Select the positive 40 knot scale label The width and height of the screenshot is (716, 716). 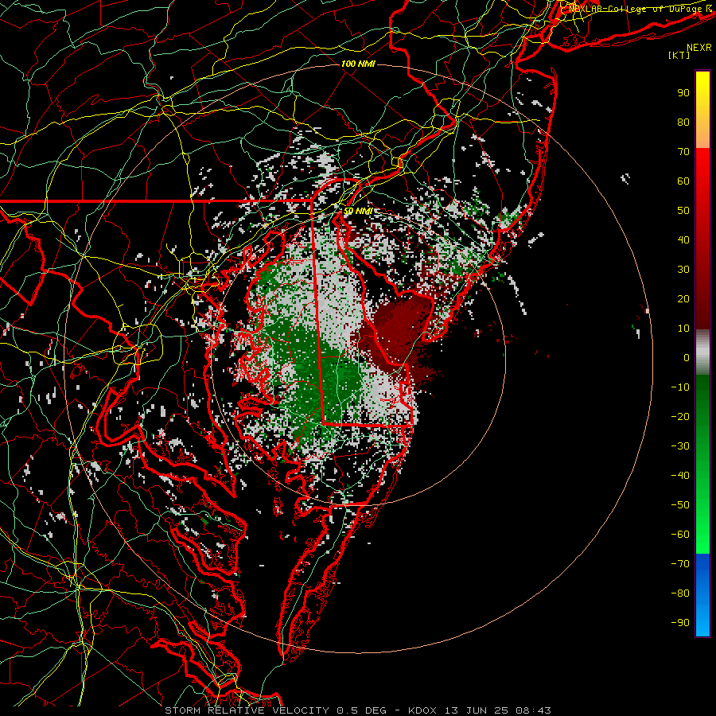[683, 240]
